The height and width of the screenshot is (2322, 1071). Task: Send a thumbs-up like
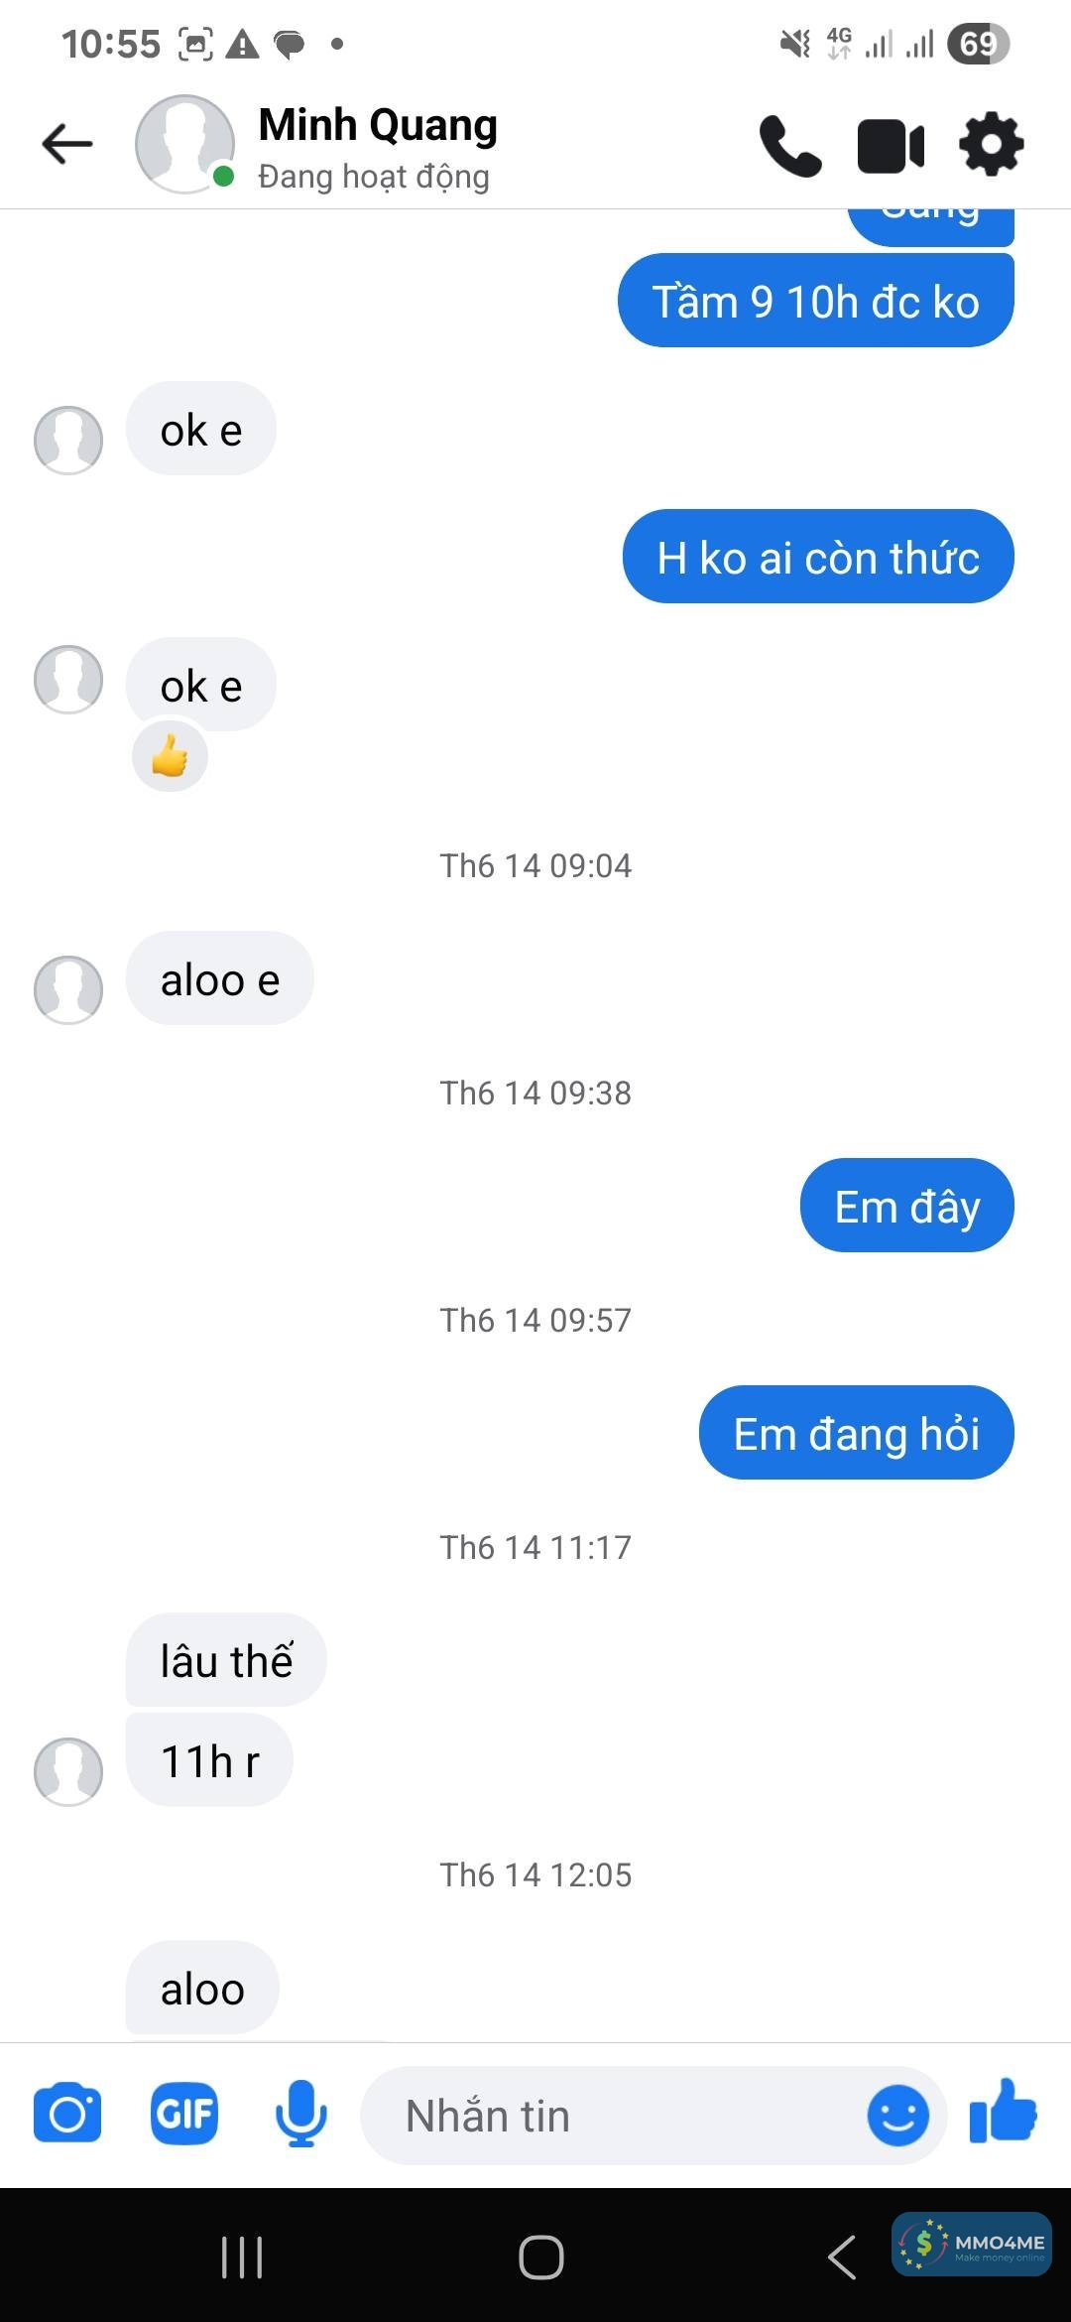(1003, 2112)
